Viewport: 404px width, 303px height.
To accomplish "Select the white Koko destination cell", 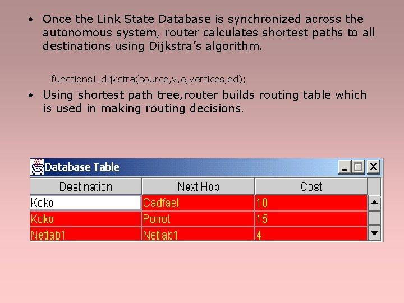I will click(x=85, y=203).
